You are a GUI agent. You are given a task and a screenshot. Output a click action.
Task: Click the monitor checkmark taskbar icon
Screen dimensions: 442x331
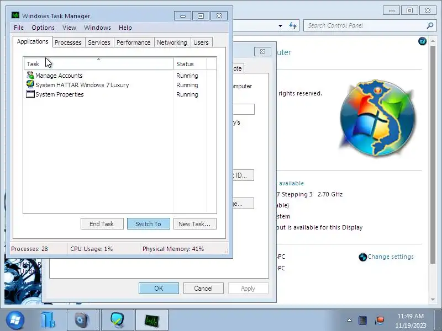point(117,320)
